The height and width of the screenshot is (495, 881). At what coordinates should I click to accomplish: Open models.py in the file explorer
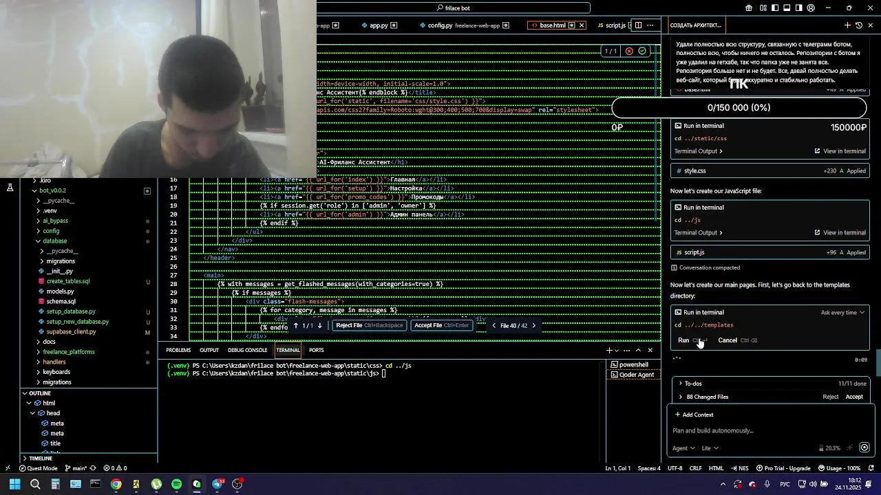(60, 291)
